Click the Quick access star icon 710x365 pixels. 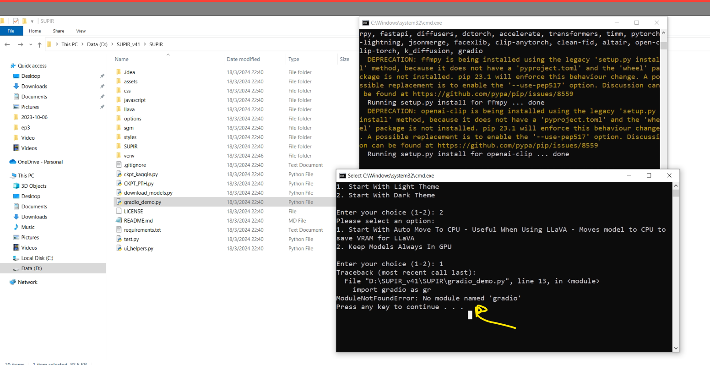point(13,66)
